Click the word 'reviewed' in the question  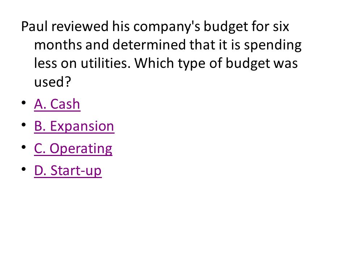pos(80,26)
